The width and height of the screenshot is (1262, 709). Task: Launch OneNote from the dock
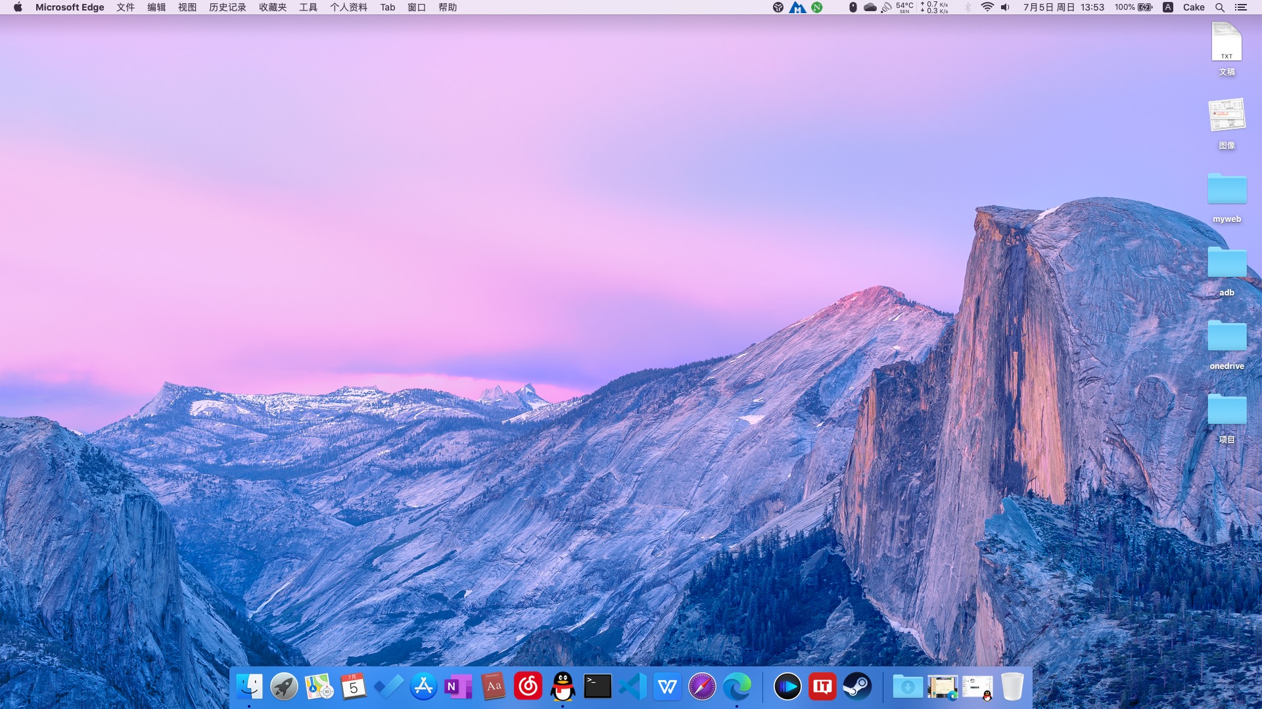[x=458, y=687]
